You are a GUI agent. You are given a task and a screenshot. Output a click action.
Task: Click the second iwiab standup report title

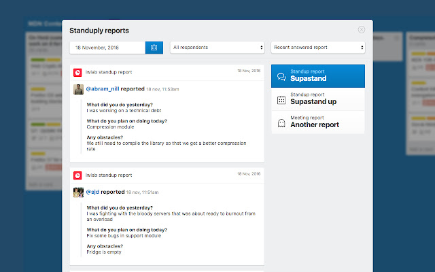tap(109, 175)
